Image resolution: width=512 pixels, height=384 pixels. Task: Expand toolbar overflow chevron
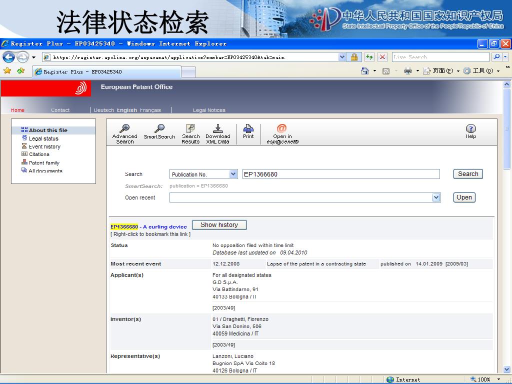(x=508, y=67)
